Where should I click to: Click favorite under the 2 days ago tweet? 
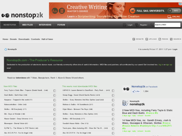pos(148,116)
